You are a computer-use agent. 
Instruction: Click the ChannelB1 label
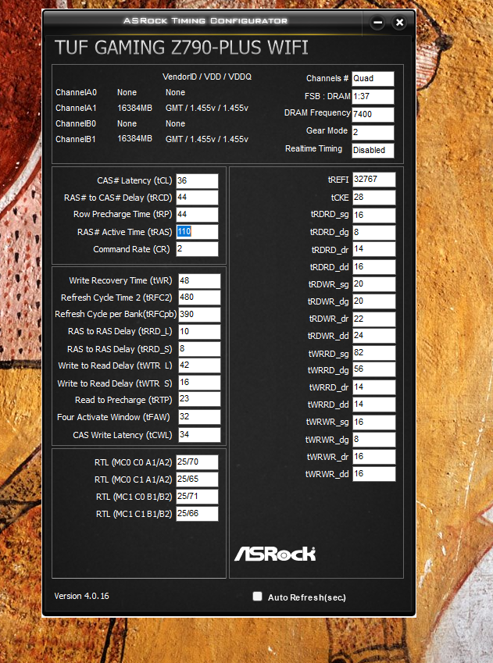(76, 139)
